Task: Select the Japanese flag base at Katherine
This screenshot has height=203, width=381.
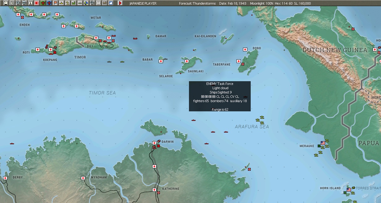Action: (154, 190)
